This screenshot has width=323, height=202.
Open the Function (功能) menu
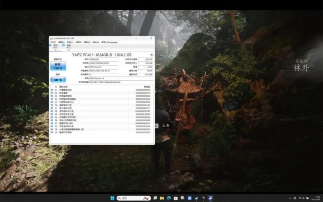[x=70, y=42]
